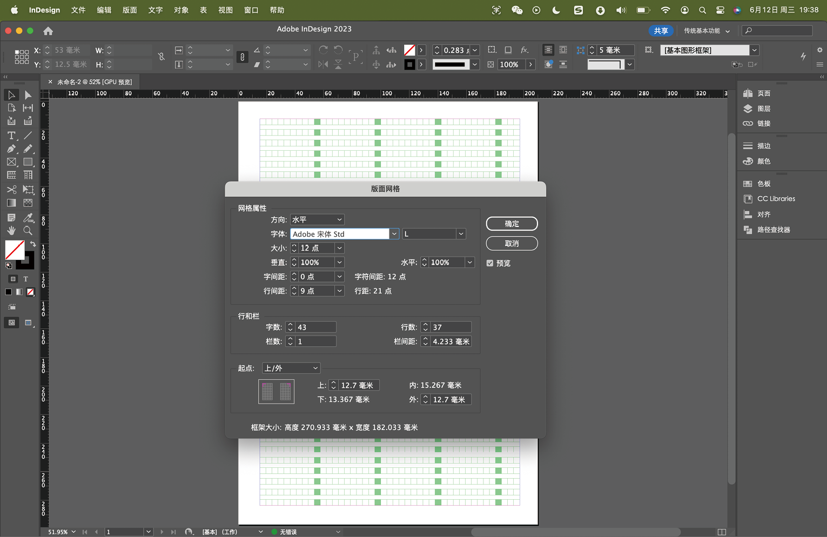Click the 取消 button

tap(512, 244)
